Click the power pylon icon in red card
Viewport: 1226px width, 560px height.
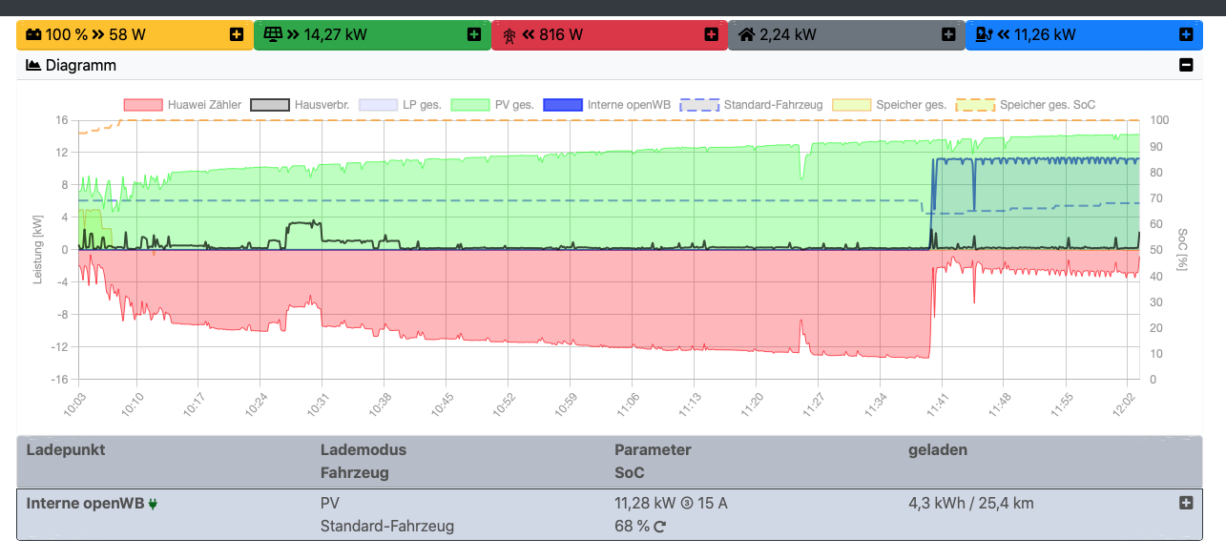coord(509,35)
